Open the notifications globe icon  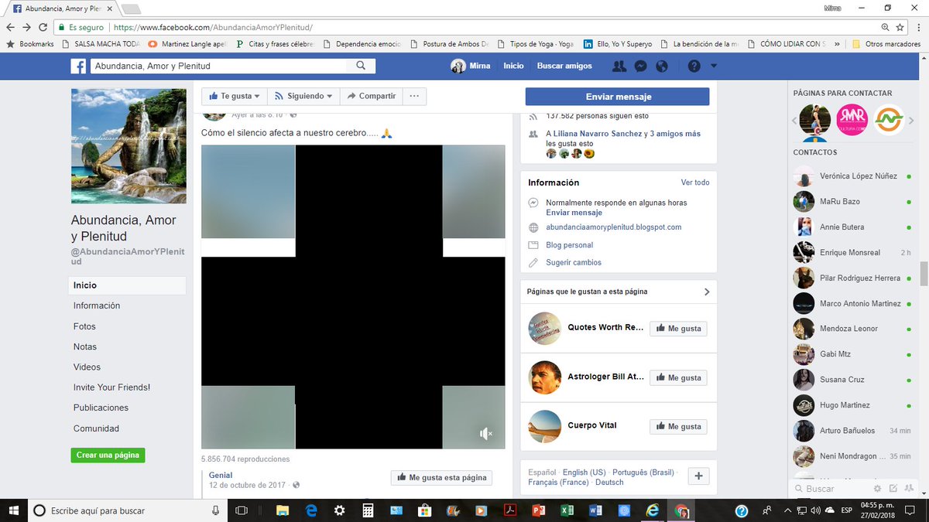click(x=661, y=67)
